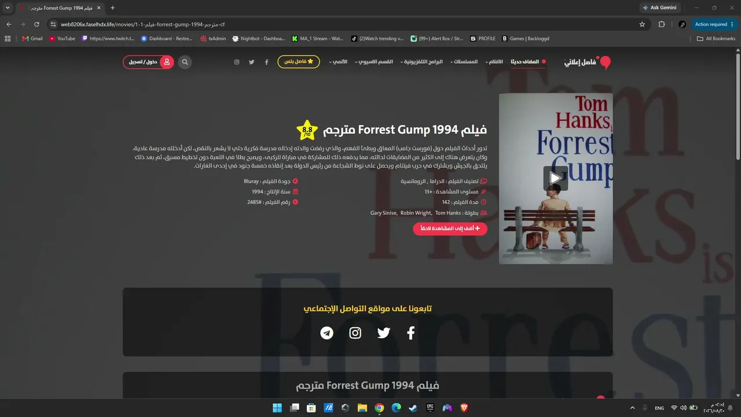
Task: Open the Chrome apps grid icon
Action: tap(8, 39)
